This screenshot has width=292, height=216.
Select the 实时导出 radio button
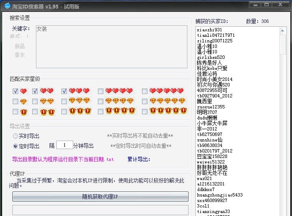coord(15,136)
